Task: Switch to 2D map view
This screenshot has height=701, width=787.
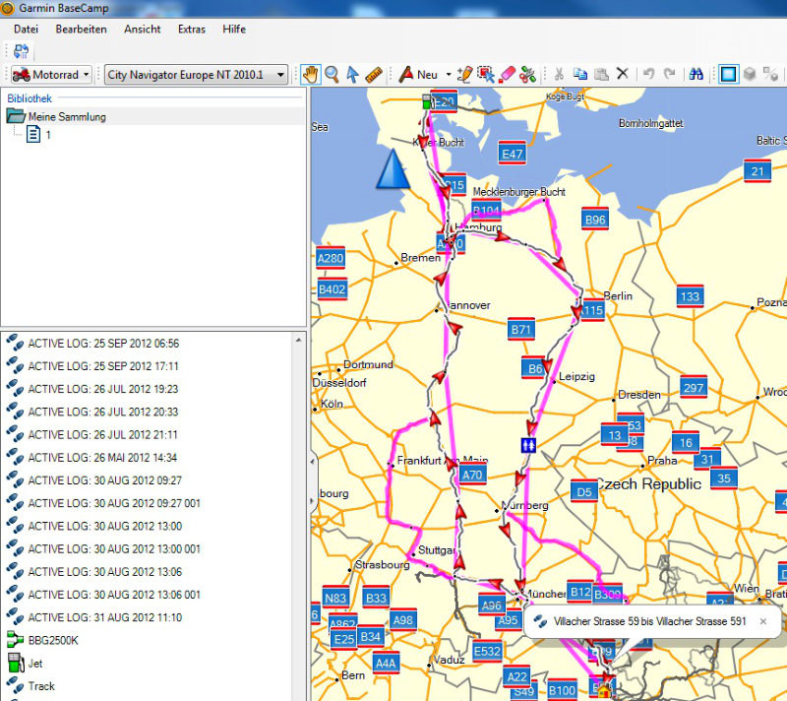Action: [728, 74]
